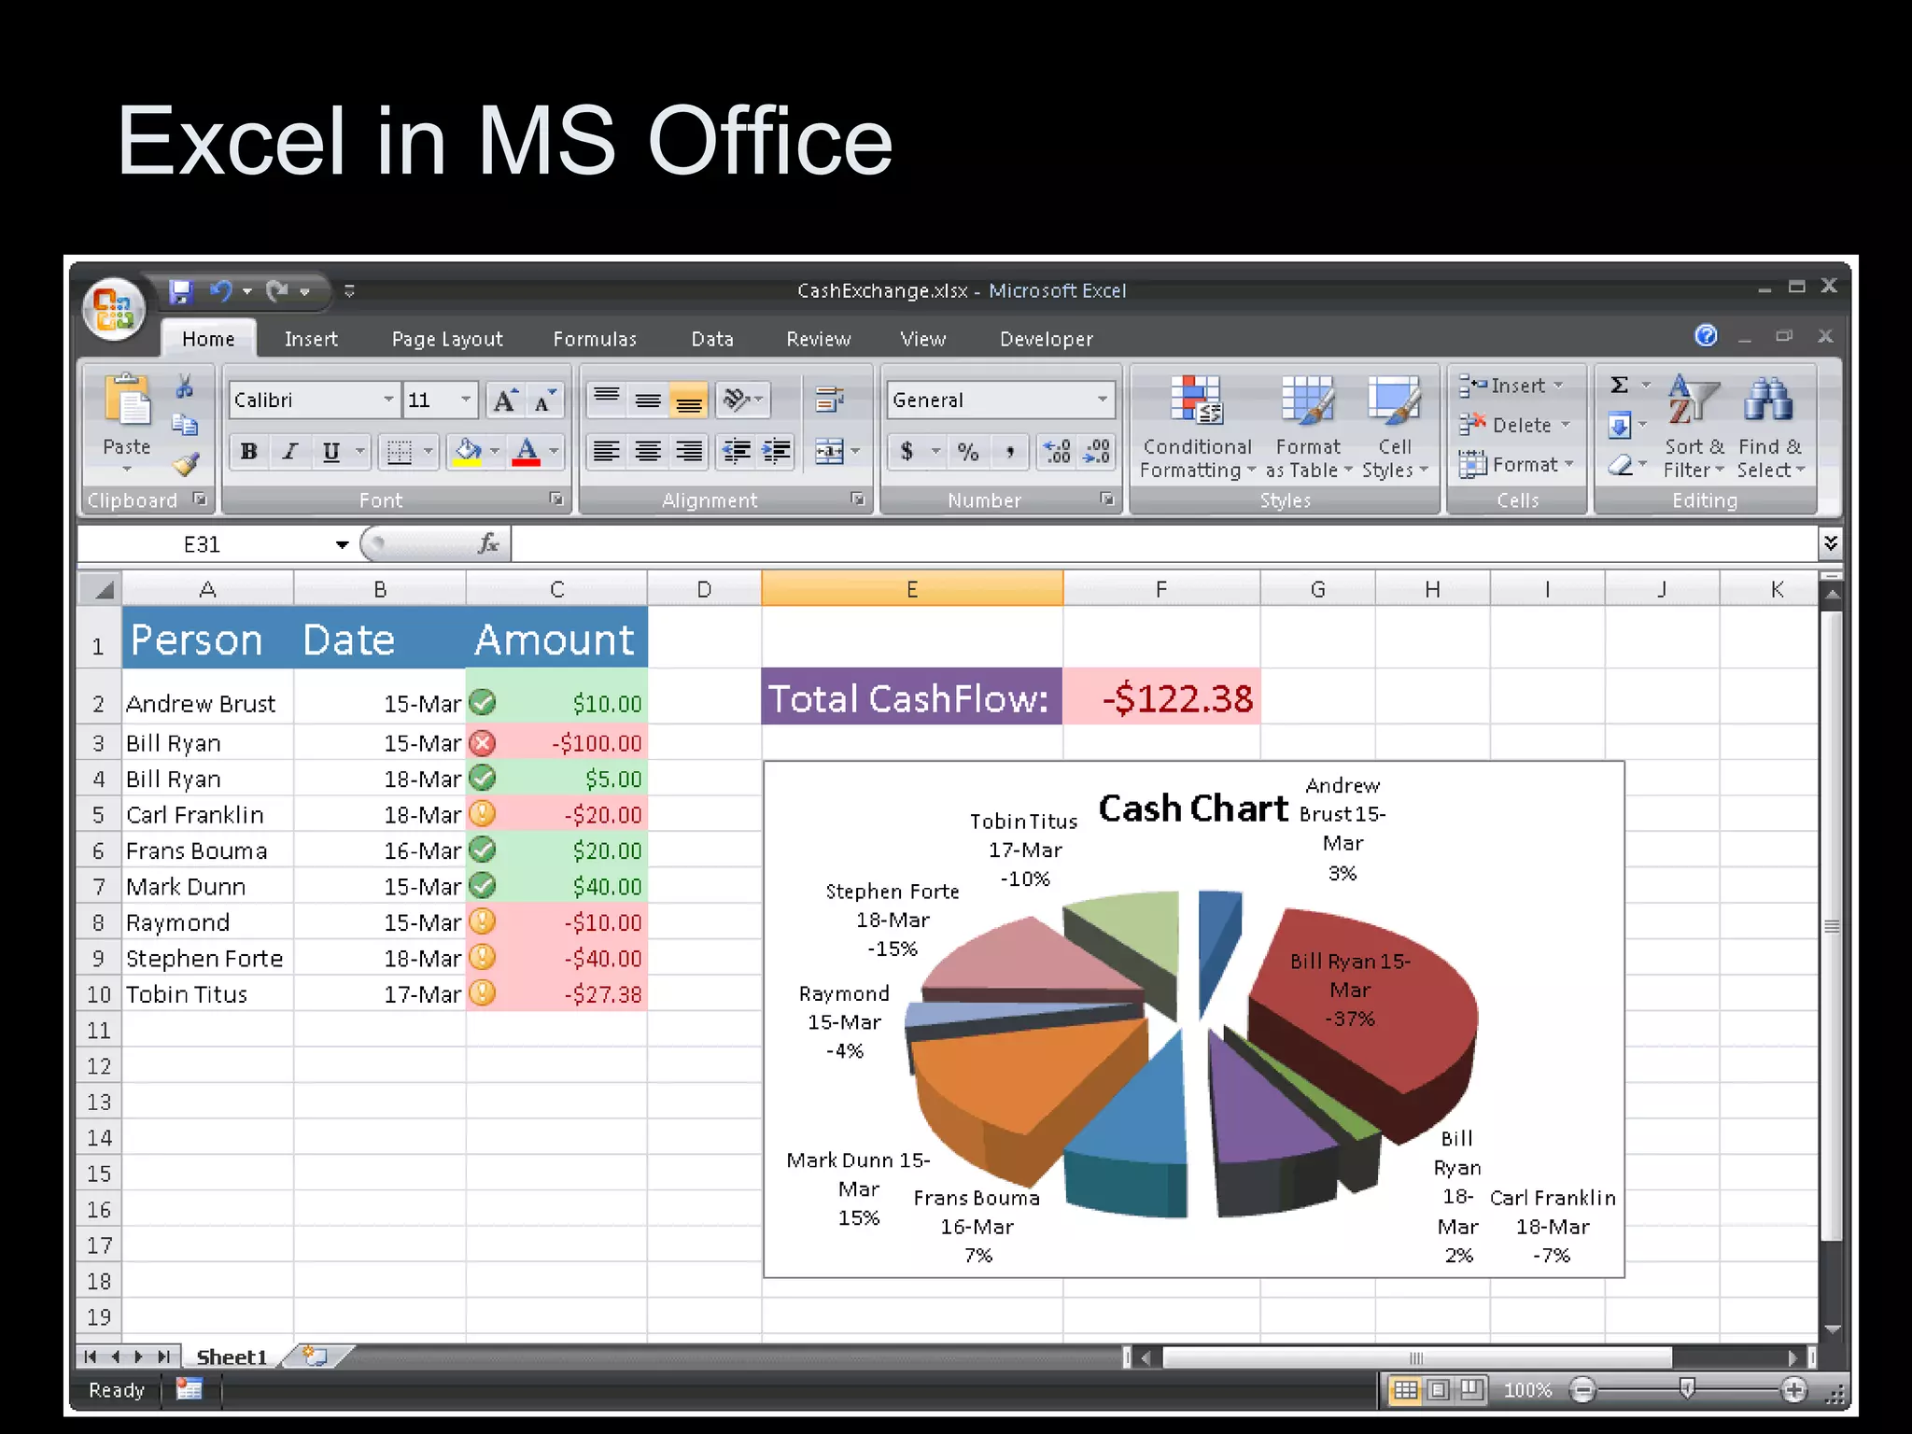Select the Sheet1 worksheet tab

(232, 1357)
